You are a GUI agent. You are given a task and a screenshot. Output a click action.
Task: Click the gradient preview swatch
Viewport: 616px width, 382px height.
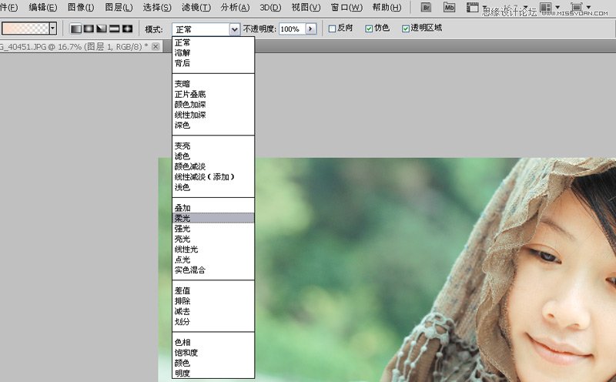coord(25,28)
